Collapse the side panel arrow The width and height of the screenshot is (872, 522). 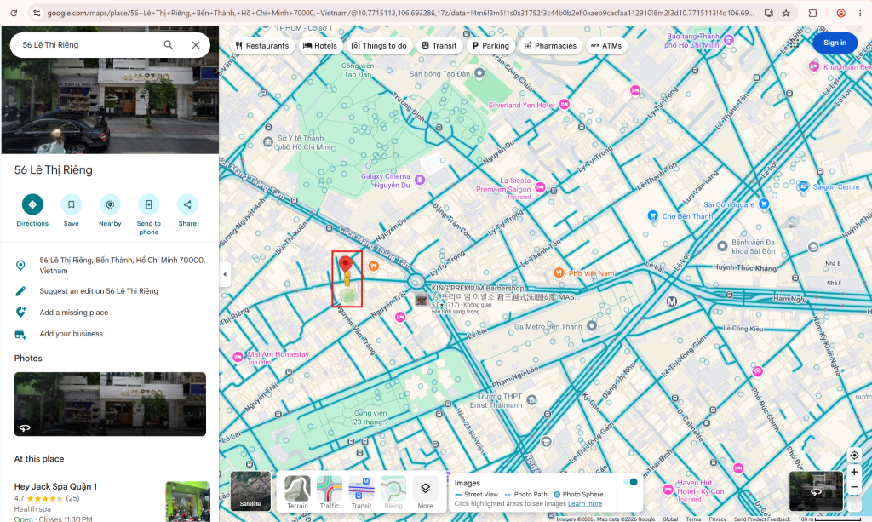[x=225, y=274]
